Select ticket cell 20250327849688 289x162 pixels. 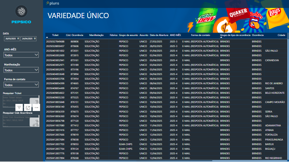click(55, 41)
